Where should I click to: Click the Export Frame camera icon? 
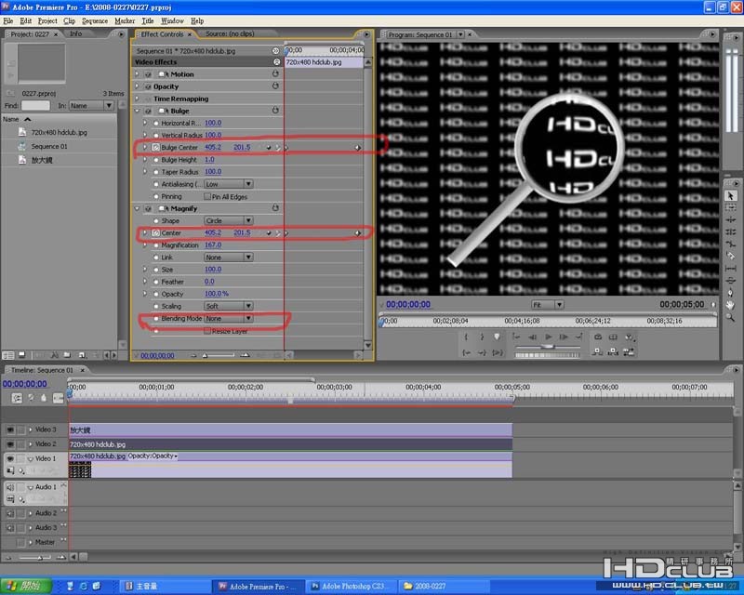598,337
